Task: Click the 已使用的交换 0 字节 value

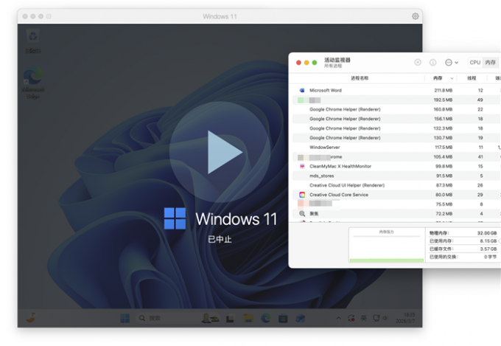Action: tap(490, 257)
